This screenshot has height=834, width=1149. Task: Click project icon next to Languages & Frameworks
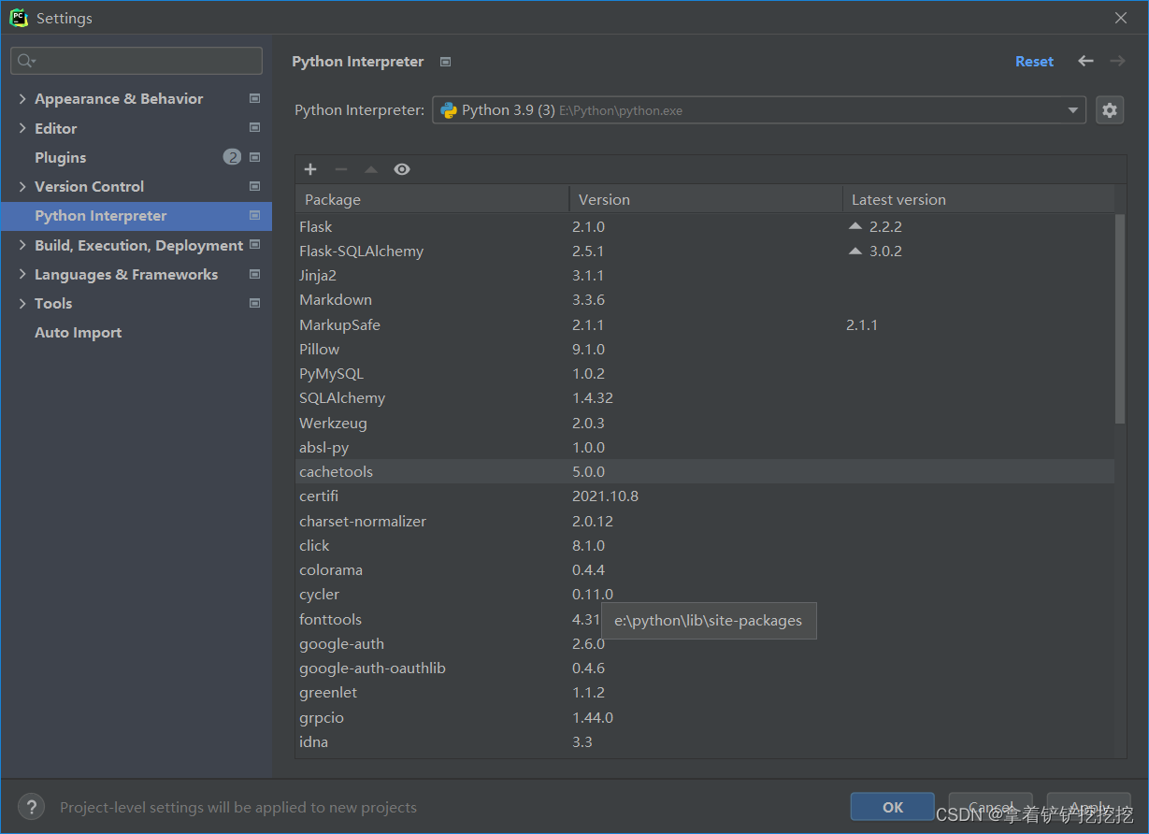click(x=254, y=274)
